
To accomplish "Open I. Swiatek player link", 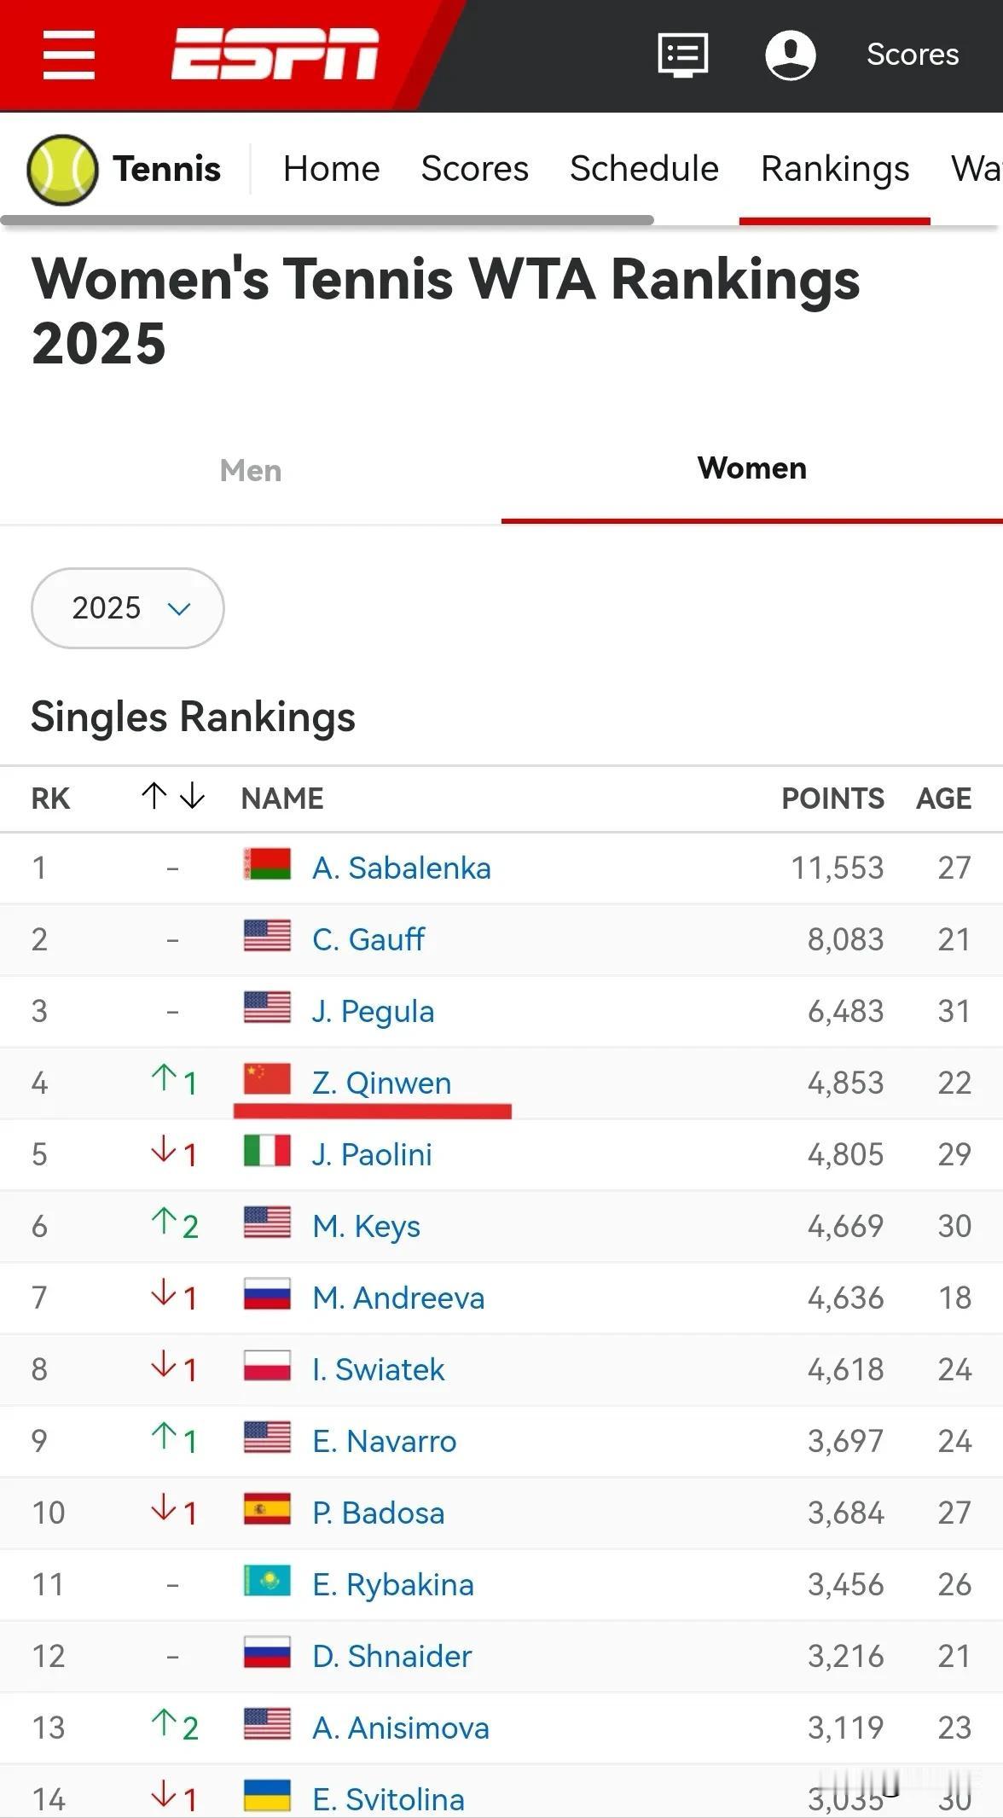I will click(x=378, y=1369).
